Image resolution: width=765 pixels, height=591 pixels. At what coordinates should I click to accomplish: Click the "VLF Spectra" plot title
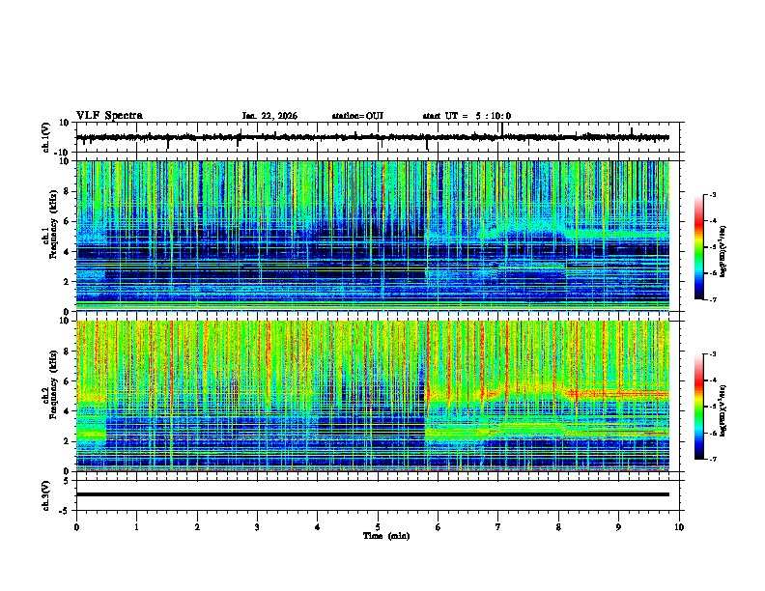tap(109, 116)
